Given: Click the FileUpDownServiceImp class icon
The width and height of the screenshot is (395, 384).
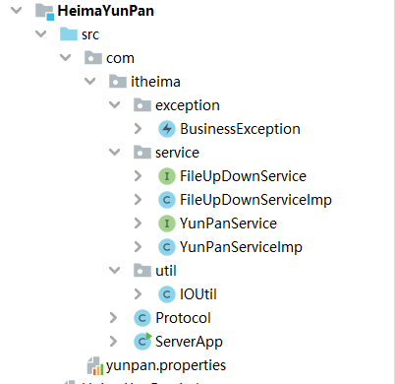Looking at the screenshot, I should (x=167, y=200).
